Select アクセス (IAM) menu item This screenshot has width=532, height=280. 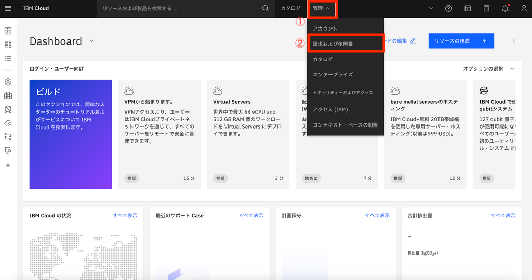click(x=345, y=110)
